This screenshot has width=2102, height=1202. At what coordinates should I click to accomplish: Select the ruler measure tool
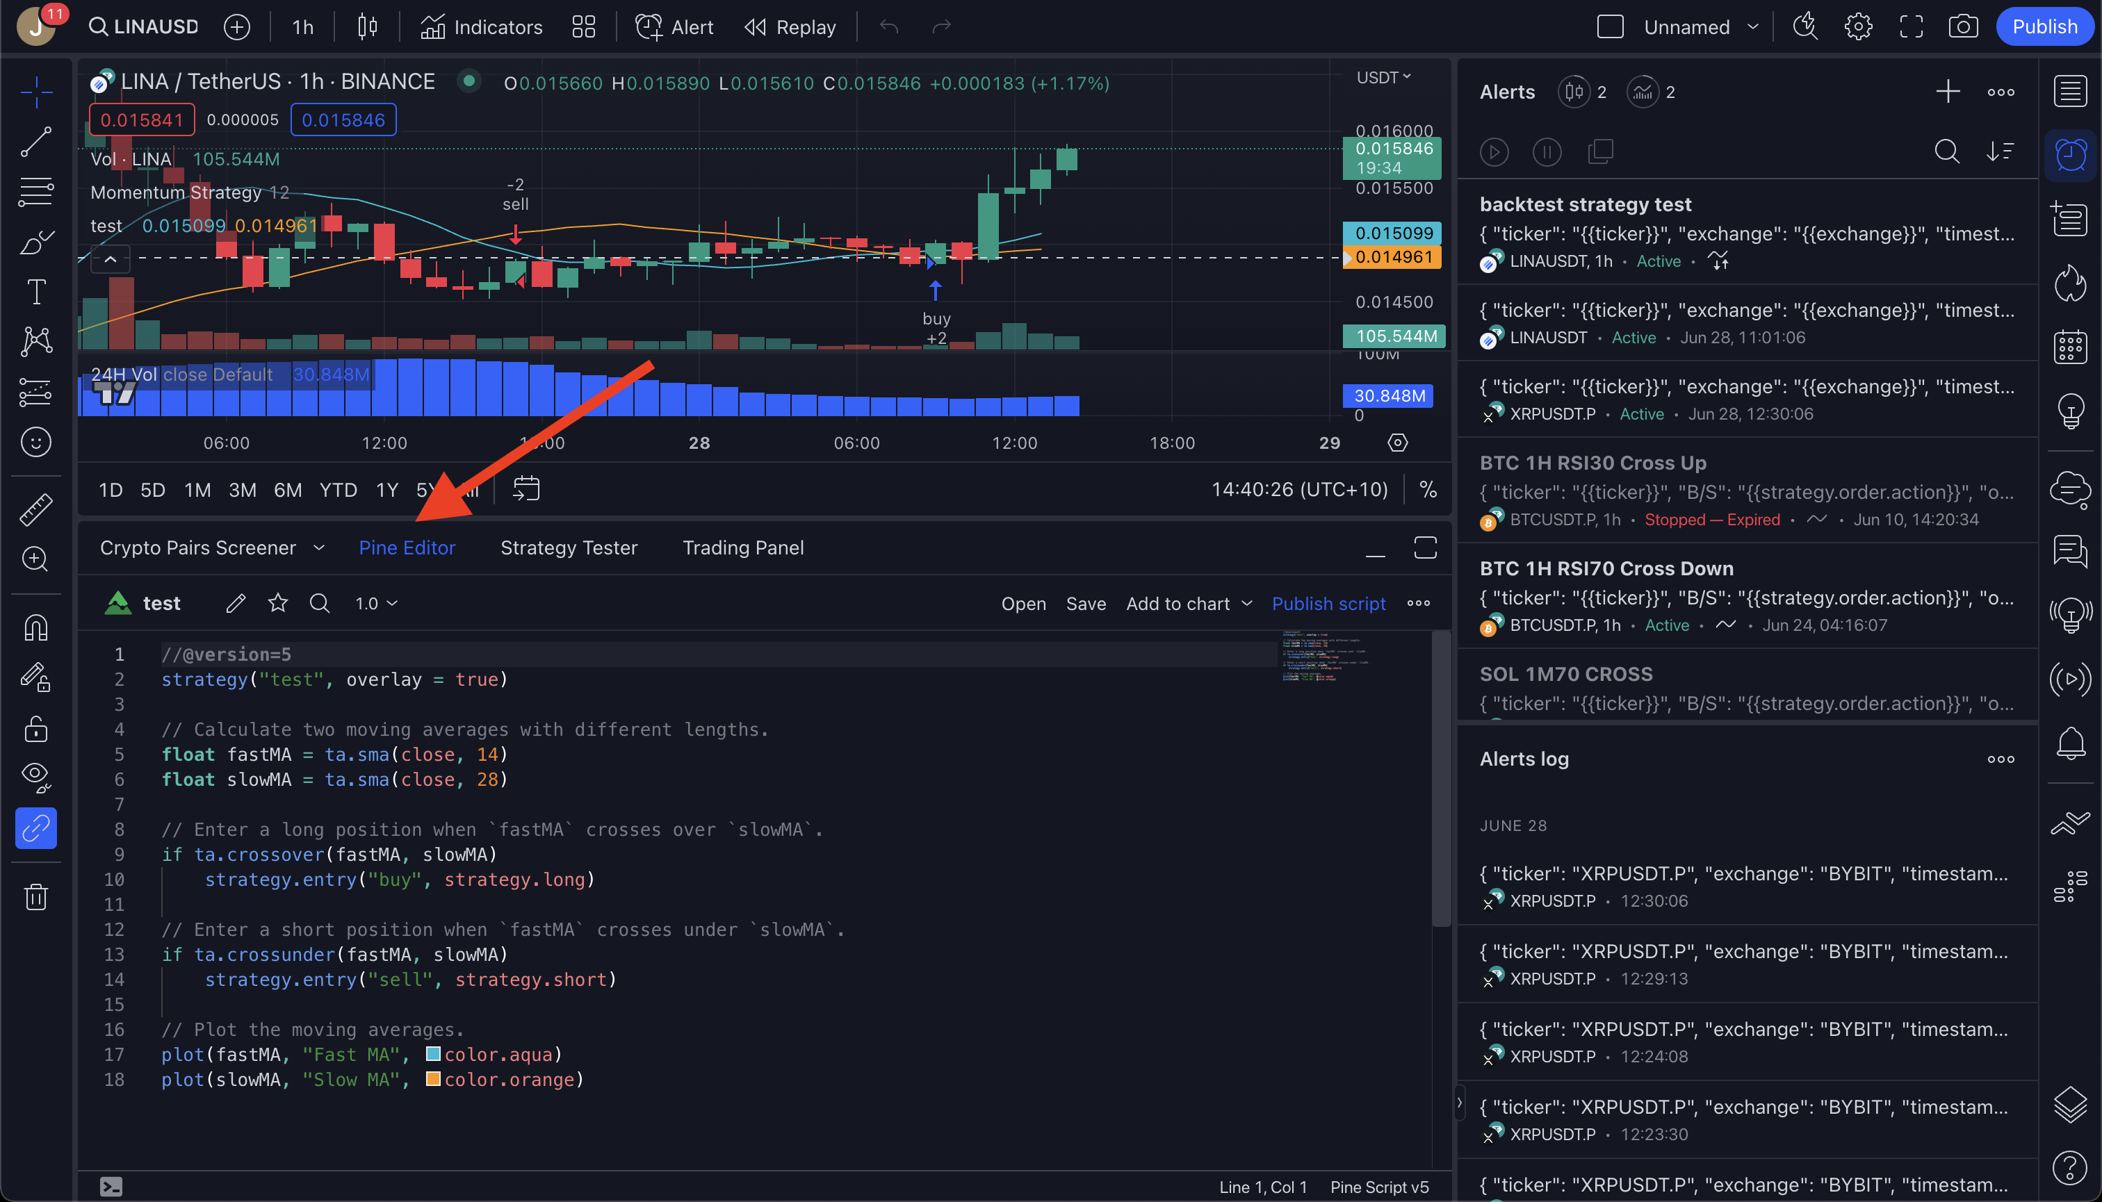click(x=36, y=509)
